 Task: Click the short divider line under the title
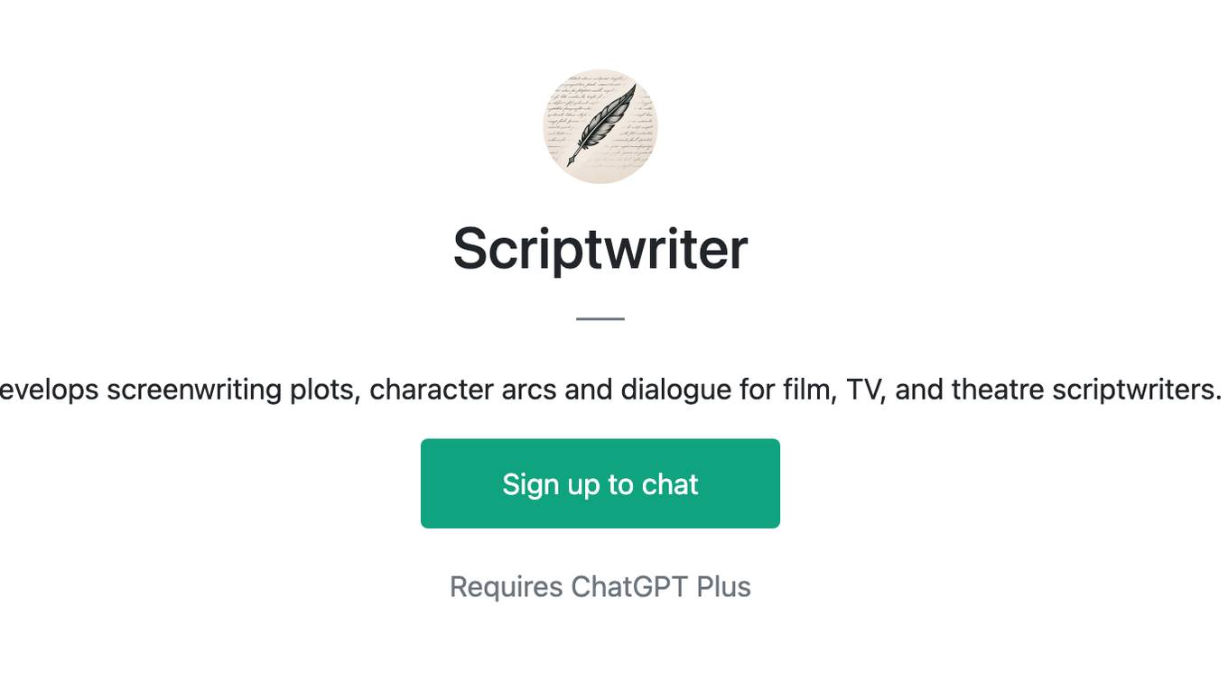click(600, 318)
